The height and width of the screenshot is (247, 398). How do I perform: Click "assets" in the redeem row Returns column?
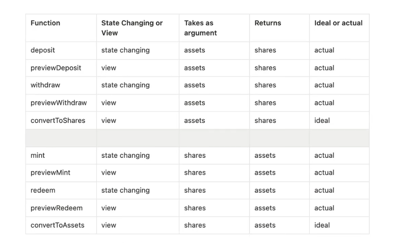pos(265,190)
